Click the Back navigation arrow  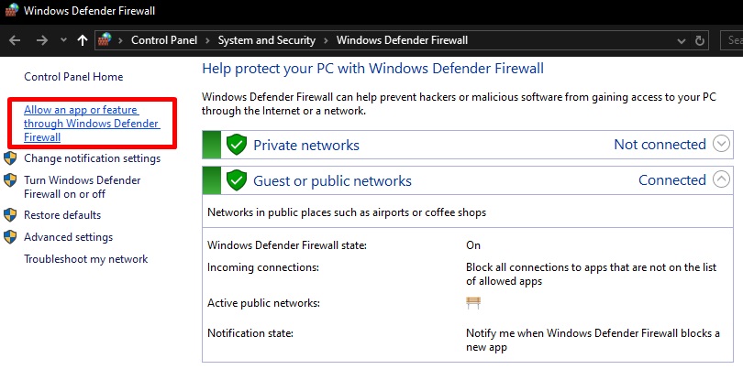pyautogui.click(x=15, y=40)
